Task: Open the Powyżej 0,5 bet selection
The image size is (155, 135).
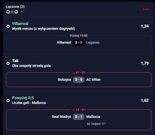Action: point(23,98)
